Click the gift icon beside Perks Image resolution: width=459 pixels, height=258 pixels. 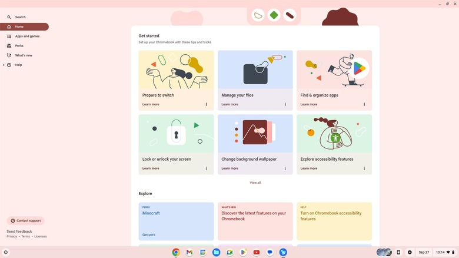pyautogui.click(x=9, y=46)
